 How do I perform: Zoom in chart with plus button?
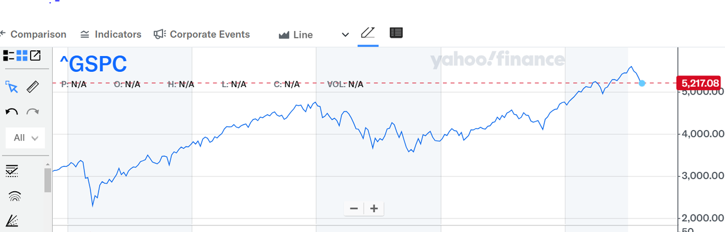click(374, 208)
